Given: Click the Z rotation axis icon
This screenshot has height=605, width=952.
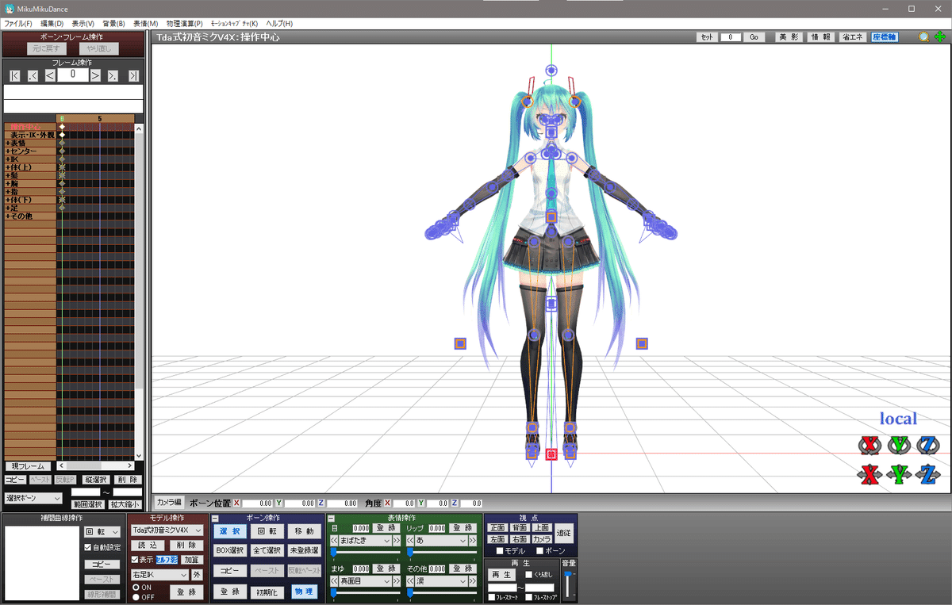Looking at the screenshot, I should [927, 446].
